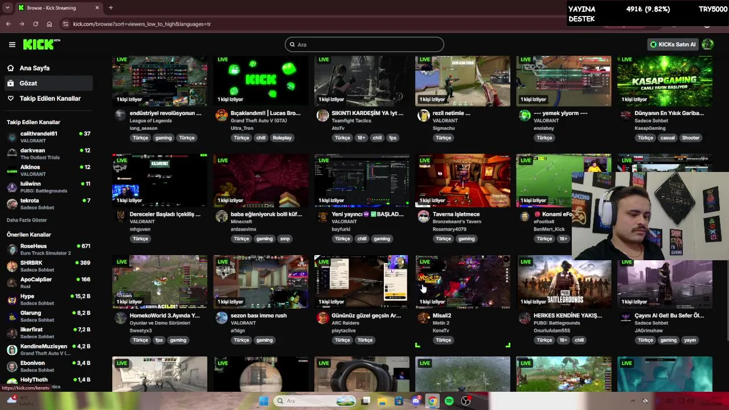Click Bronzebeard's Tavern category link
Image resolution: width=729 pixels, height=410 pixels.
coord(457,222)
